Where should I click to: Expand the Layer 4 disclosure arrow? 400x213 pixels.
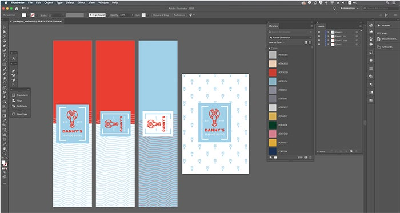click(x=329, y=32)
